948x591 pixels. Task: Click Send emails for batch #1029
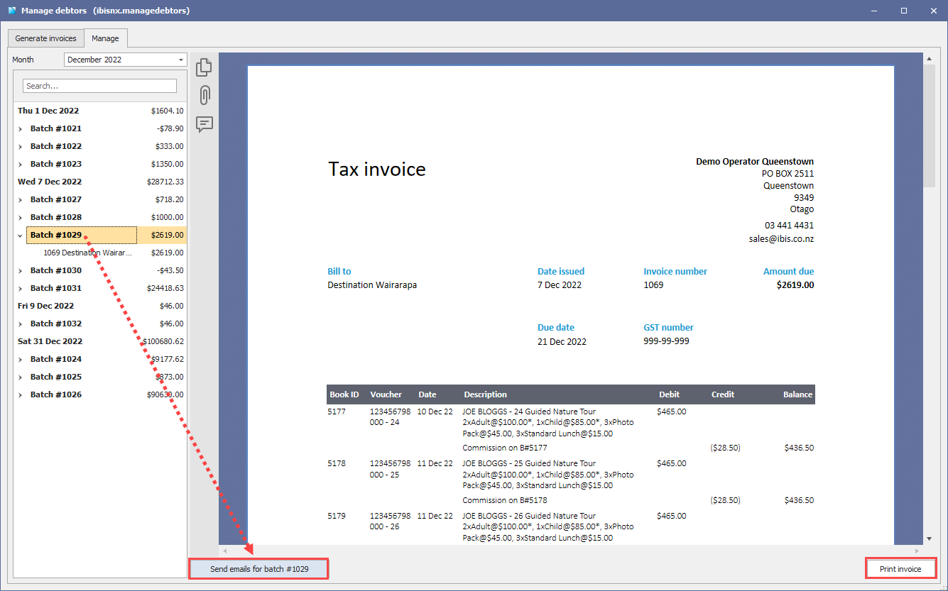click(258, 569)
